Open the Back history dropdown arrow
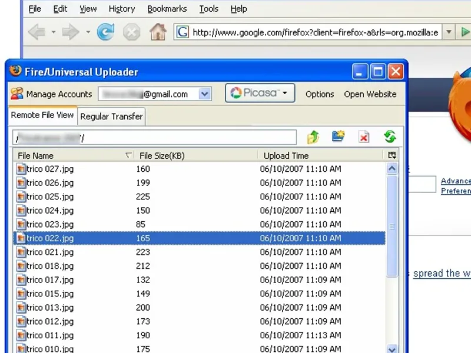 (x=54, y=32)
